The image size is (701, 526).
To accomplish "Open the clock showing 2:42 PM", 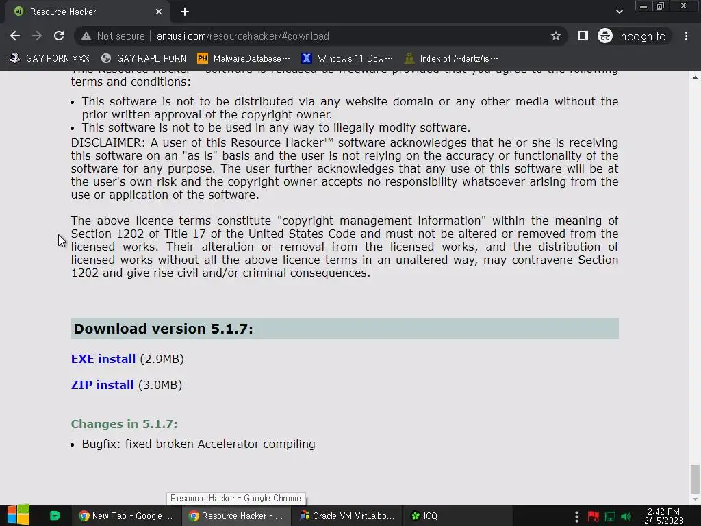I will 663,516.
